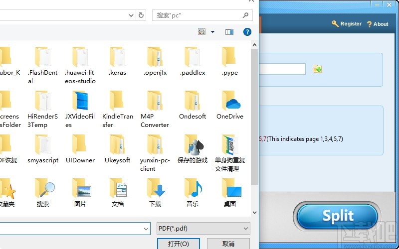Click the file name input field
The height and width of the screenshot is (249, 399).
pyautogui.click(x=75, y=229)
